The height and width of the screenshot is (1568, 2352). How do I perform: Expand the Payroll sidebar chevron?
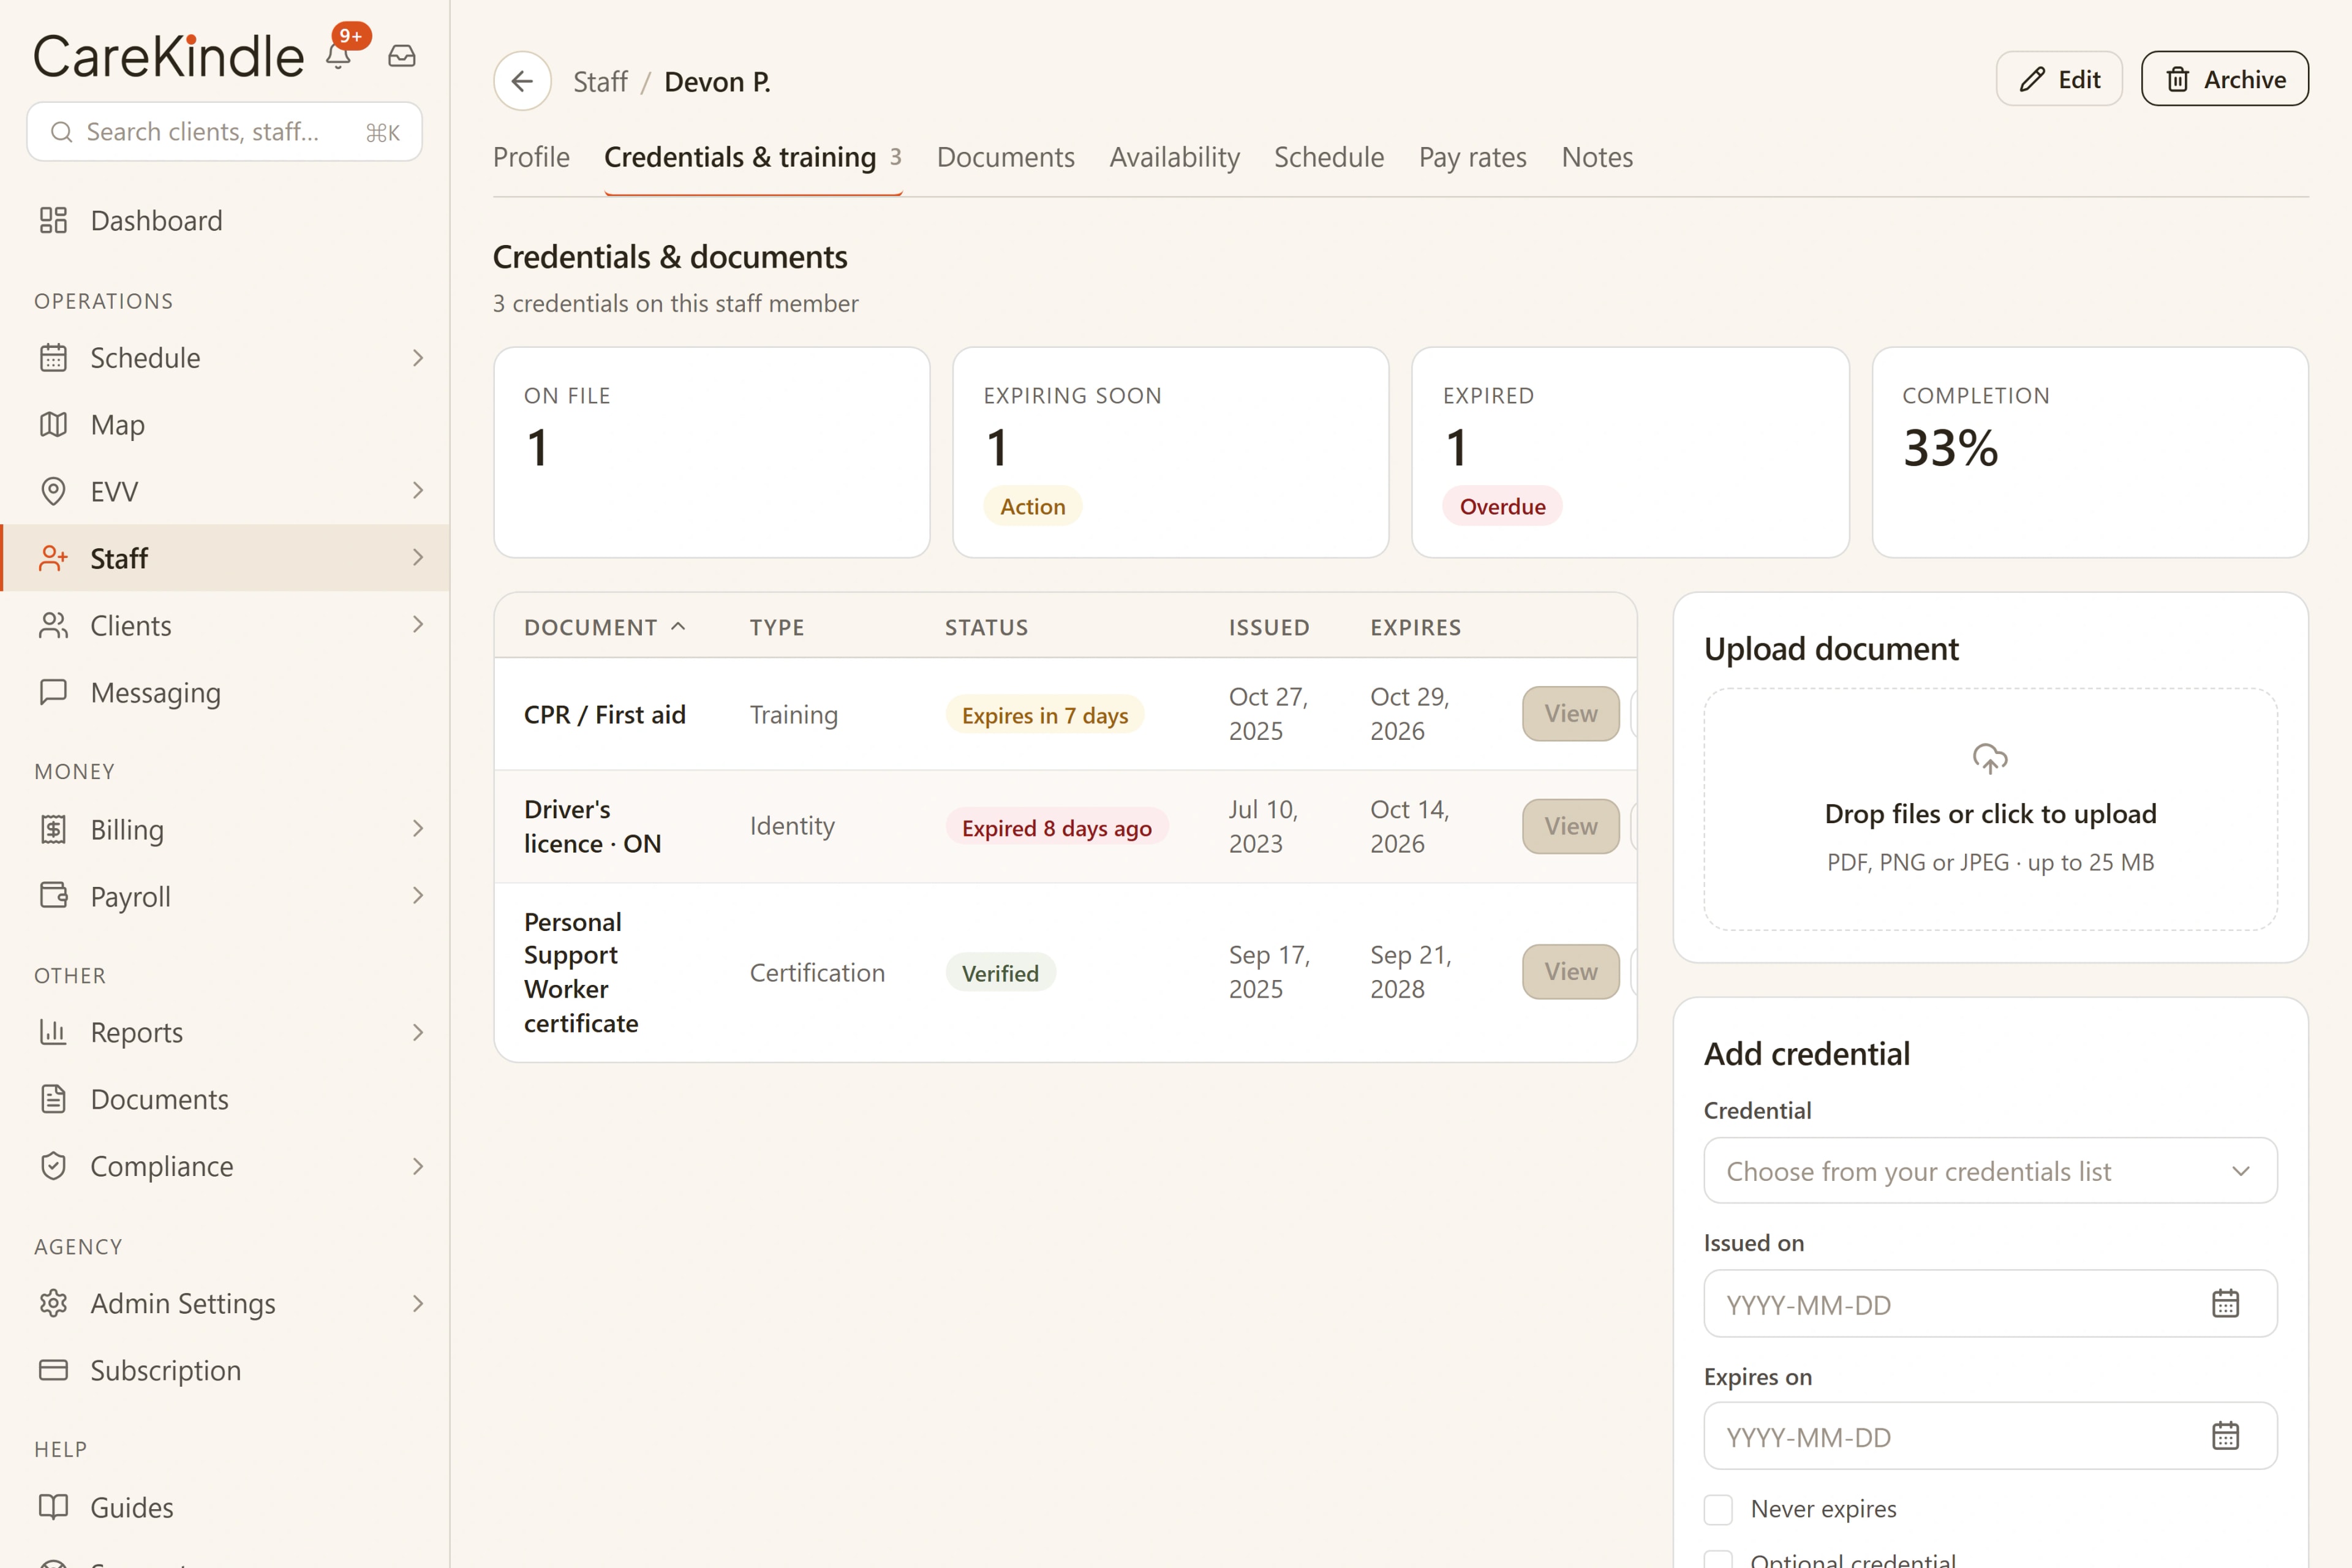coord(418,896)
